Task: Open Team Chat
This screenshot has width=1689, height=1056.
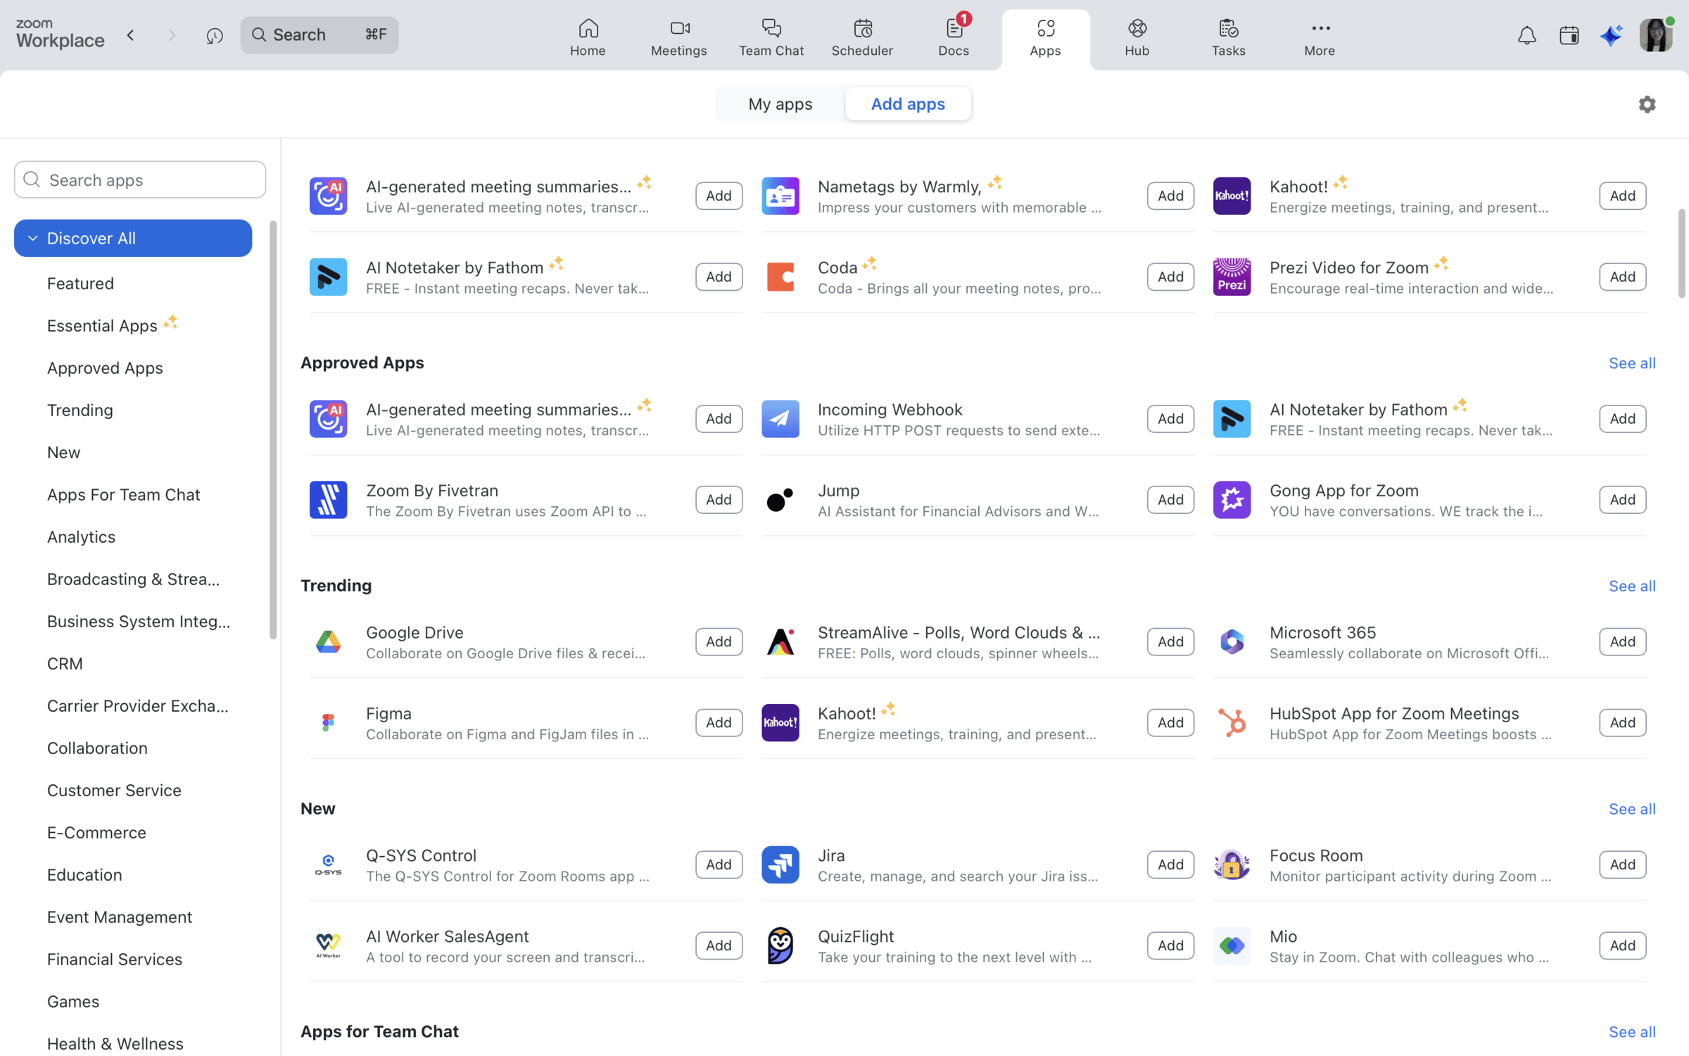Action: tap(771, 37)
